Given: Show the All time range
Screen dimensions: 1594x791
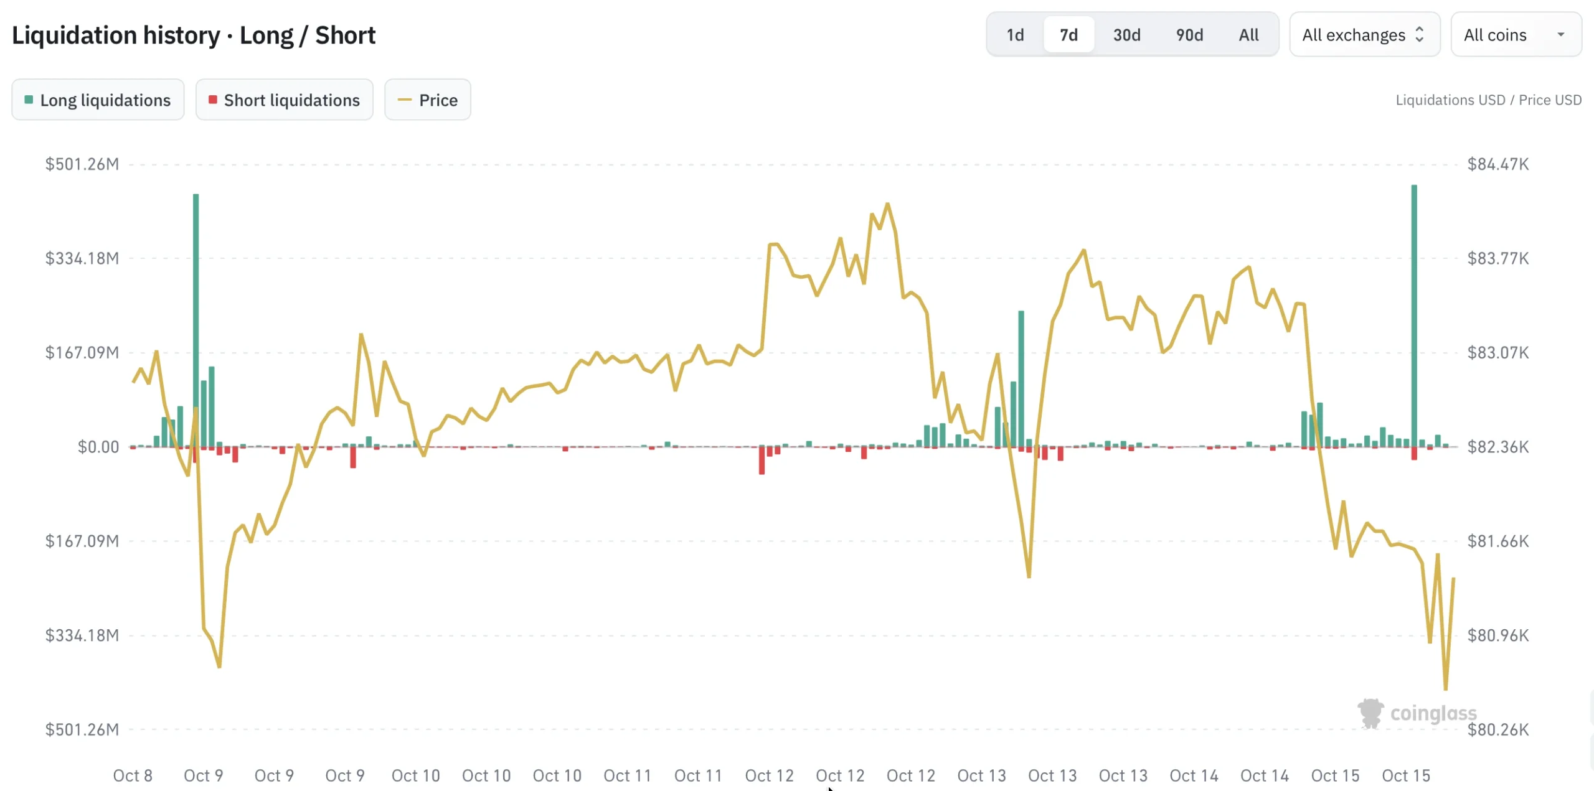Looking at the screenshot, I should [x=1248, y=35].
